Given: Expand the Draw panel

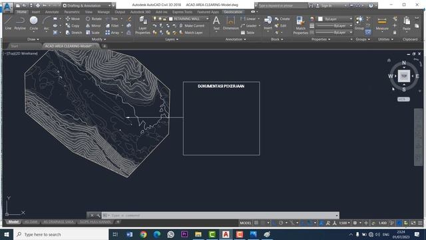Looking at the screenshot, I should pyautogui.click(x=33, y=39).
